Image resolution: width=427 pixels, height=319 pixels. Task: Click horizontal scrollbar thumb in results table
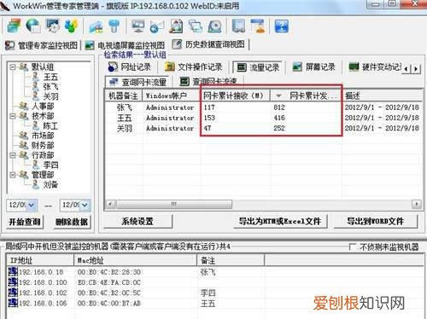pos(174,204)
